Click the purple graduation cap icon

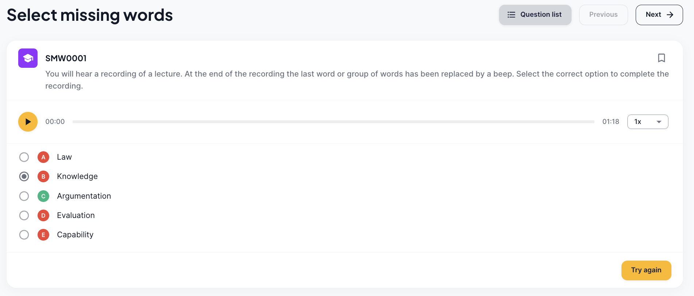point(28,58)
